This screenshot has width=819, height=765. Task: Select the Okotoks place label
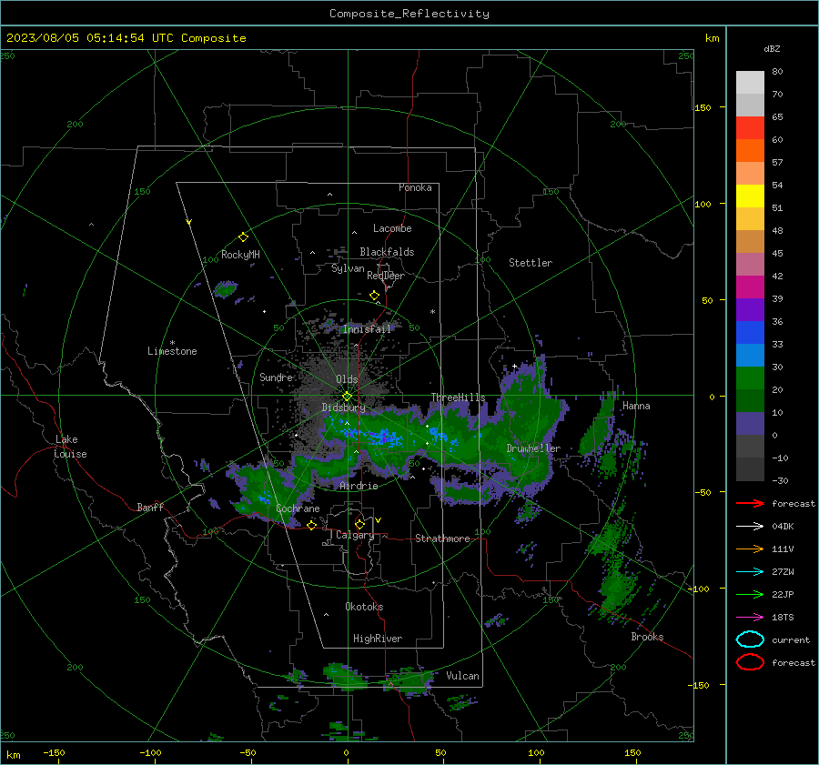[x=364, y=607]
